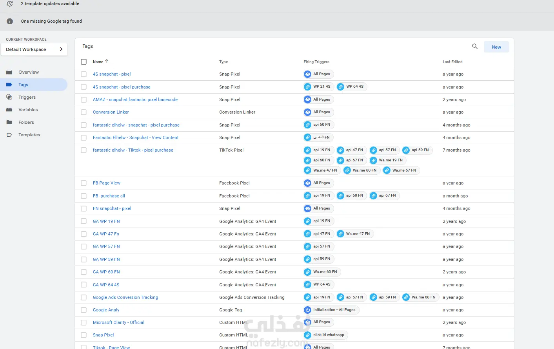
Task: Click the Name column sort arrow
Action: tap(107, 61)
